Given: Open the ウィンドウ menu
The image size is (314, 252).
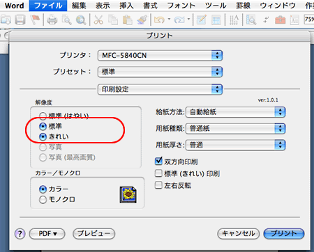Looking at the screenshot, I should point(278,6).
